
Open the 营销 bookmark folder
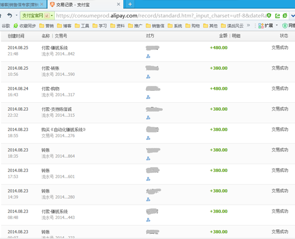[47, 26]
